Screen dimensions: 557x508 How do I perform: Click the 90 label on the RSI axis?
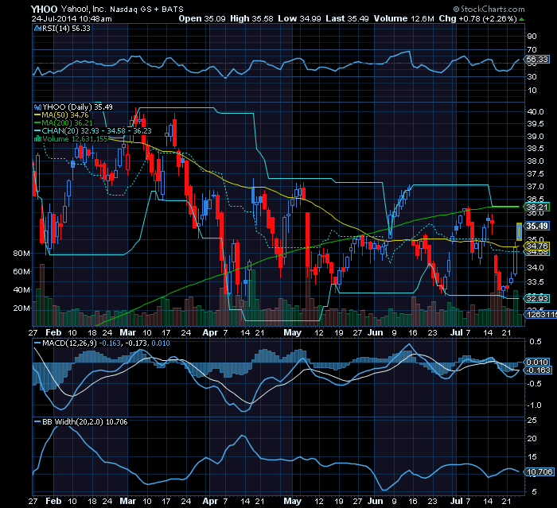[x=532, y=37]
